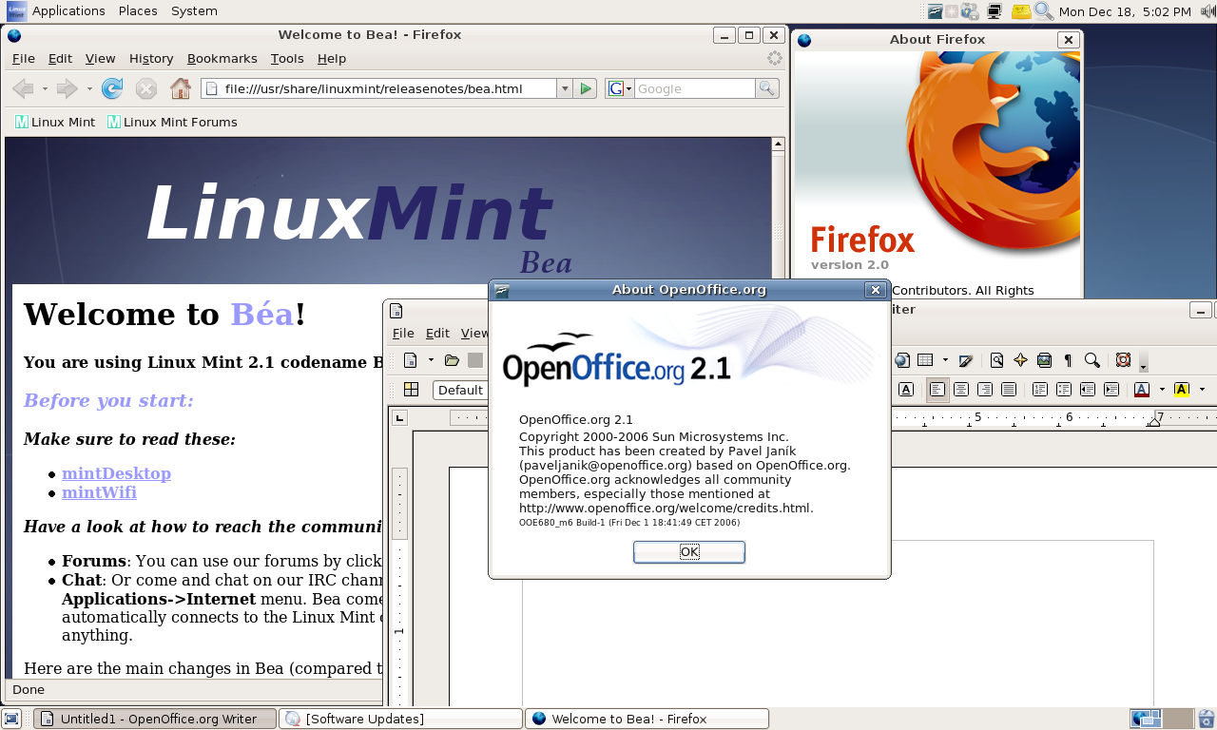
Task: Follow the mintWifi link
Action: pos(99,492)
